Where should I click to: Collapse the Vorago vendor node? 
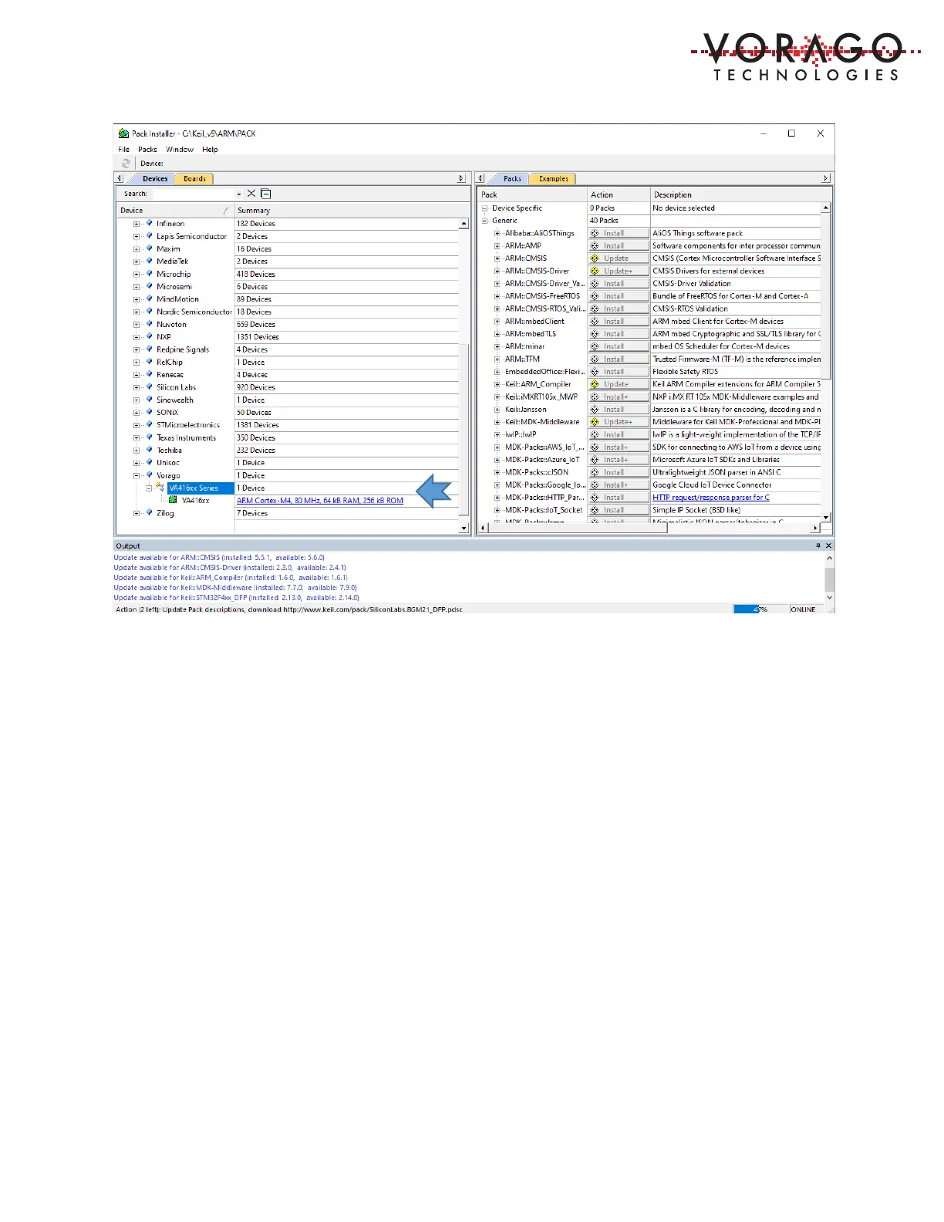137,475
